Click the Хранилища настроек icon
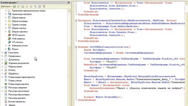The height and width of the screenshot is (106, 188). tap(9, 14)
